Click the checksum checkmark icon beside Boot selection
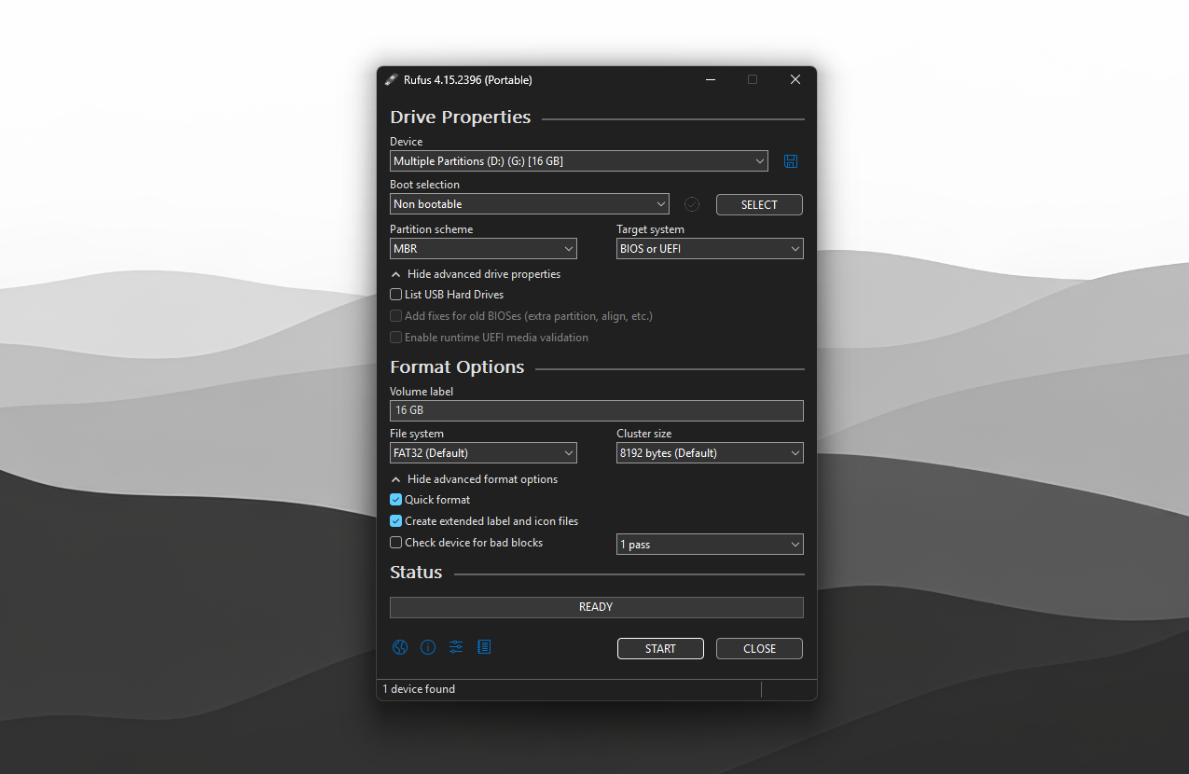Screen dimensions: 1189x774 (692, 204)
